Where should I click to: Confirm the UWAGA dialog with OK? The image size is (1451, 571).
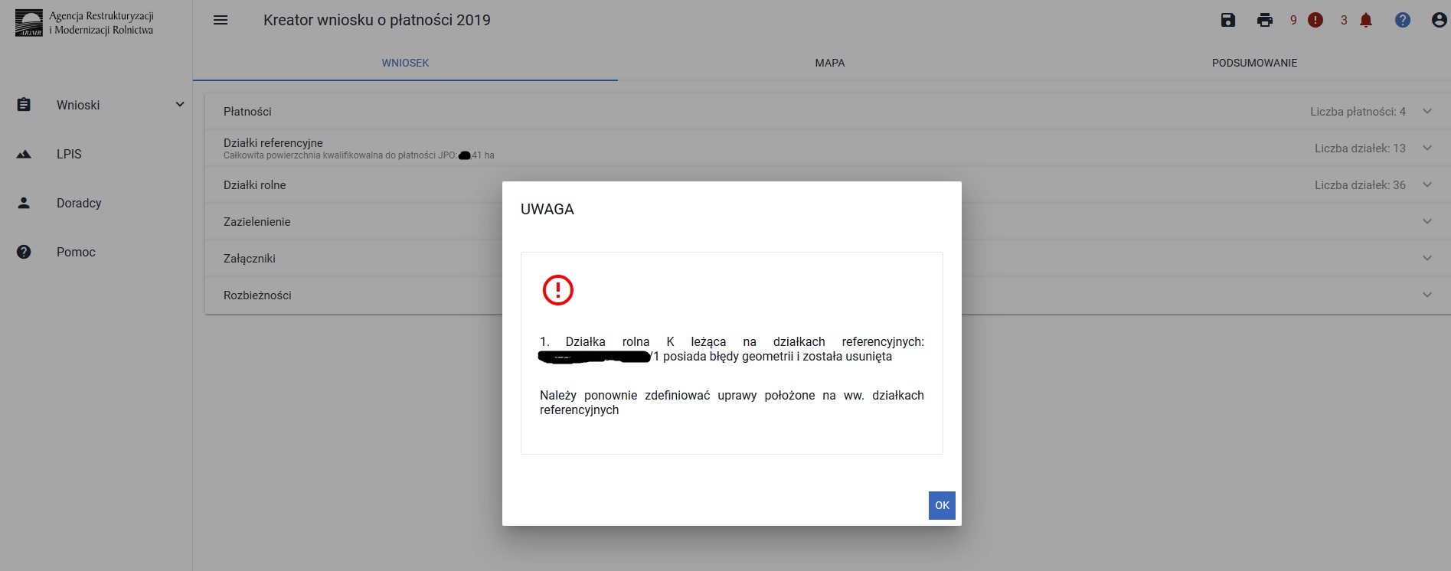pyautogui.click(x=942, y=505)
